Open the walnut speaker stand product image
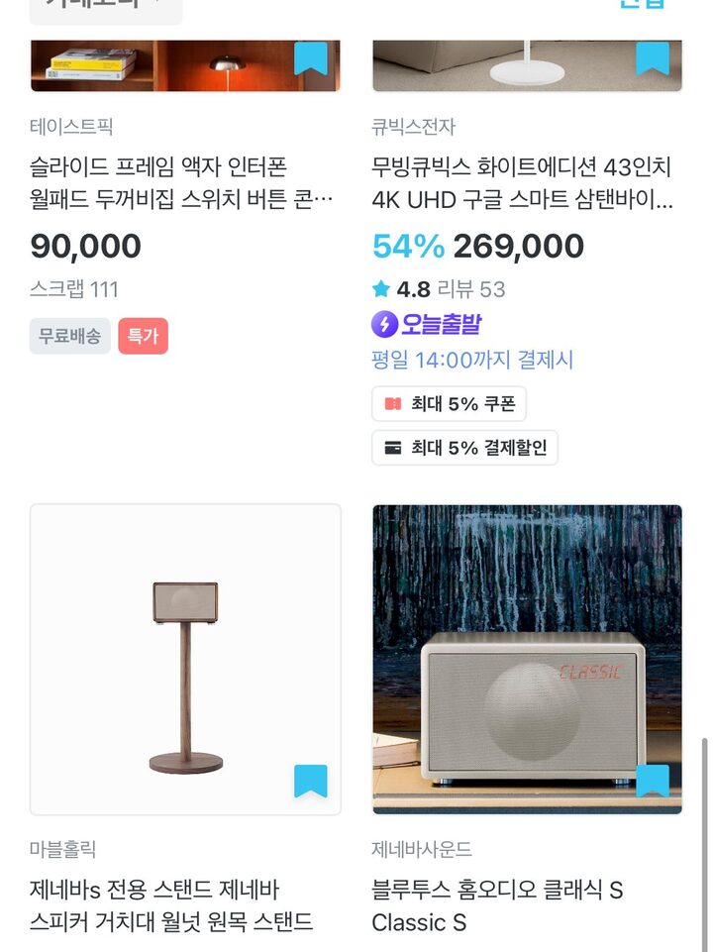 (185, 659)
